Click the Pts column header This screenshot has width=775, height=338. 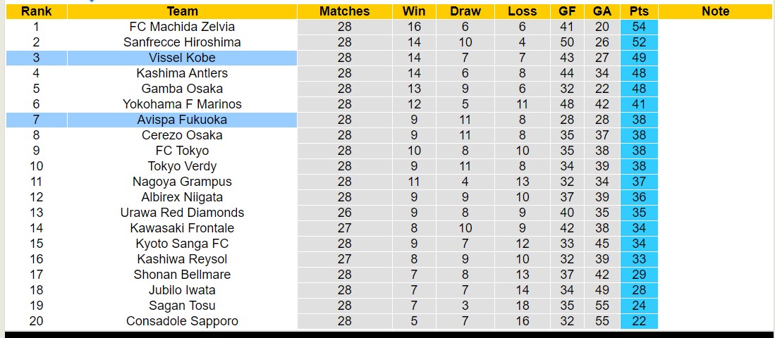[x=639, y=11]
